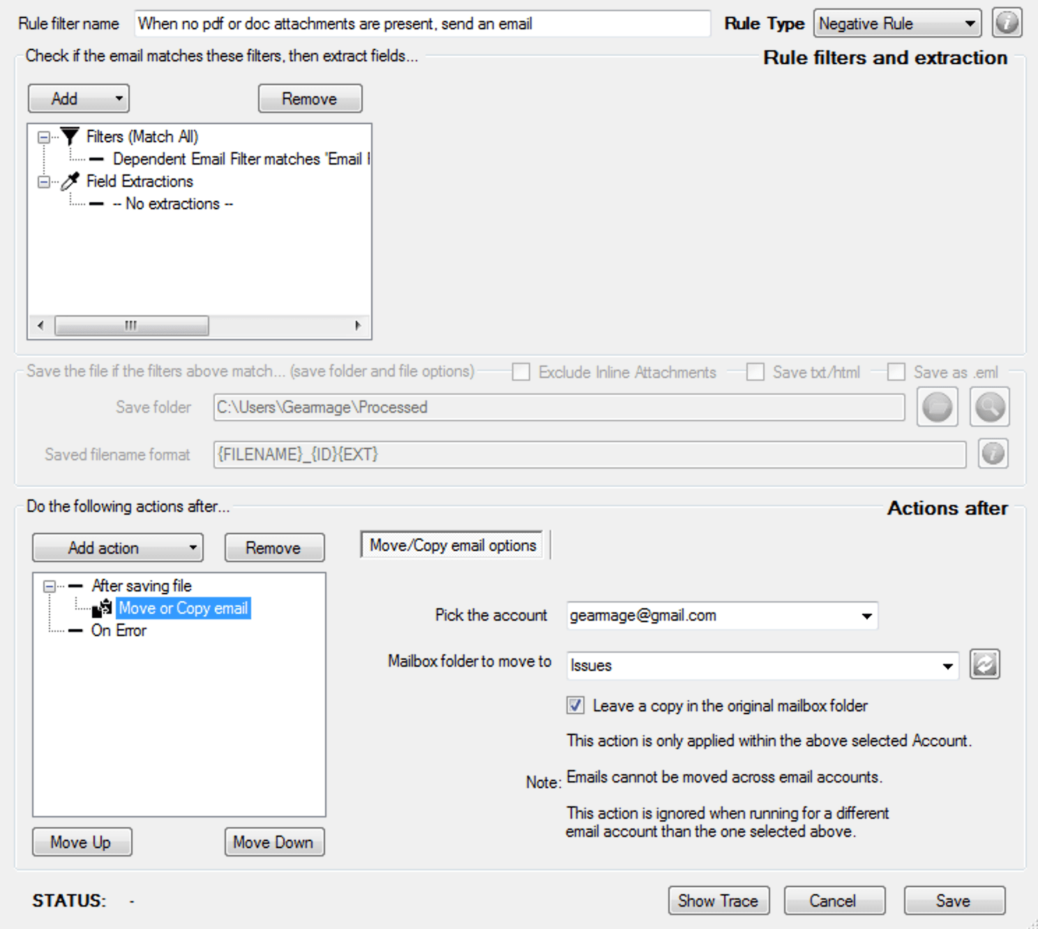Toggle the Save as .eml checkbox
Viewport: 1038px width, 929px height.
896,372
